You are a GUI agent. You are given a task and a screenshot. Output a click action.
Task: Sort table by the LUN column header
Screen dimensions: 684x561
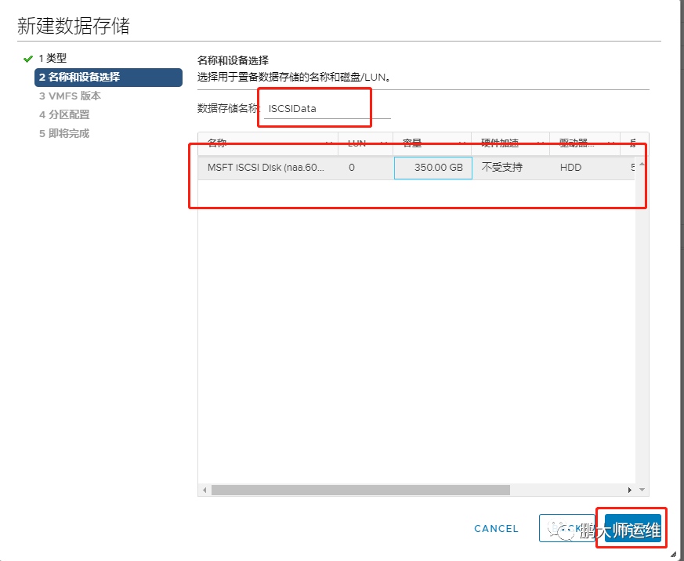click(x=366, y=143)
